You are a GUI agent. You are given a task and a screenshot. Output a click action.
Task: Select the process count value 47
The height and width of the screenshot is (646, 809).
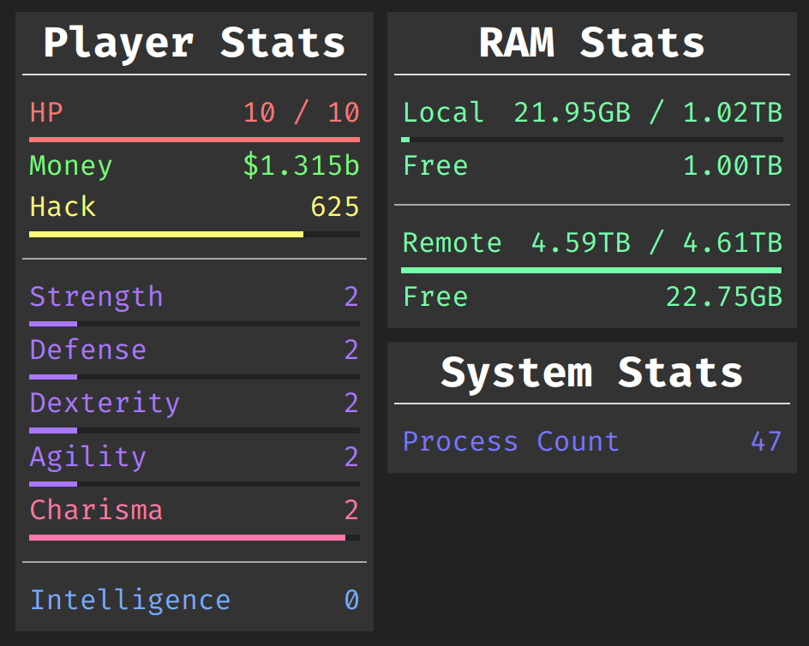click(x=765, y=441)
